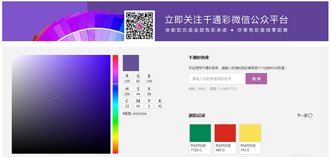Click the hue slider handle
The height and width of the screenshot is (157, 332).
tap(115, 84)
